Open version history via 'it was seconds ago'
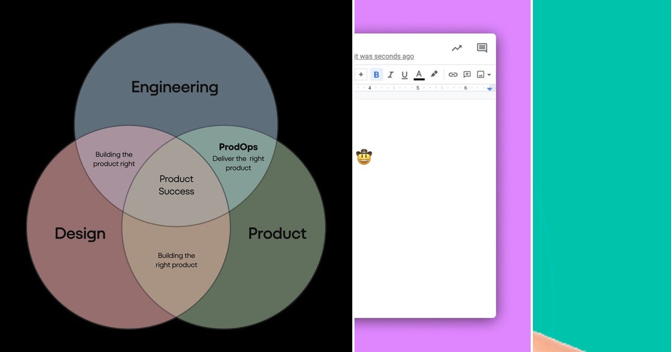 384,56
